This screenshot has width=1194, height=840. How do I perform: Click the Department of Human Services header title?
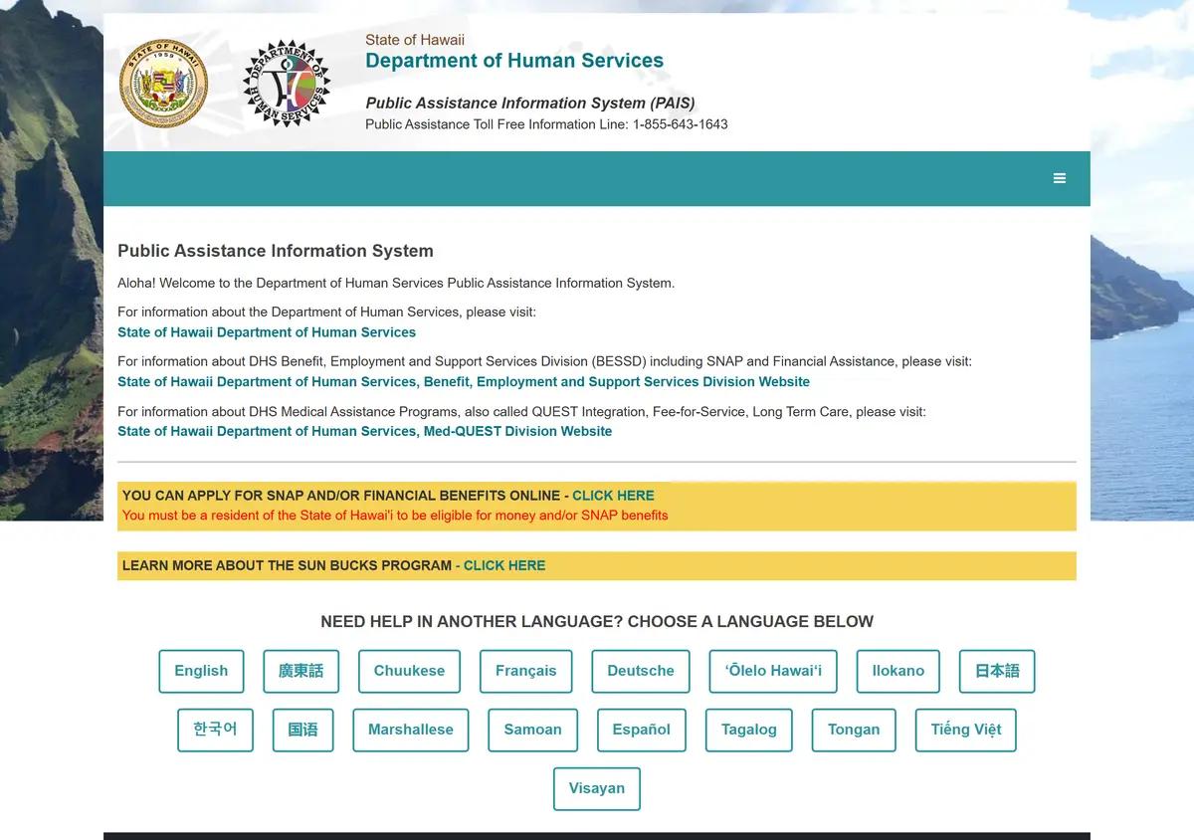(x=514, y=61)
